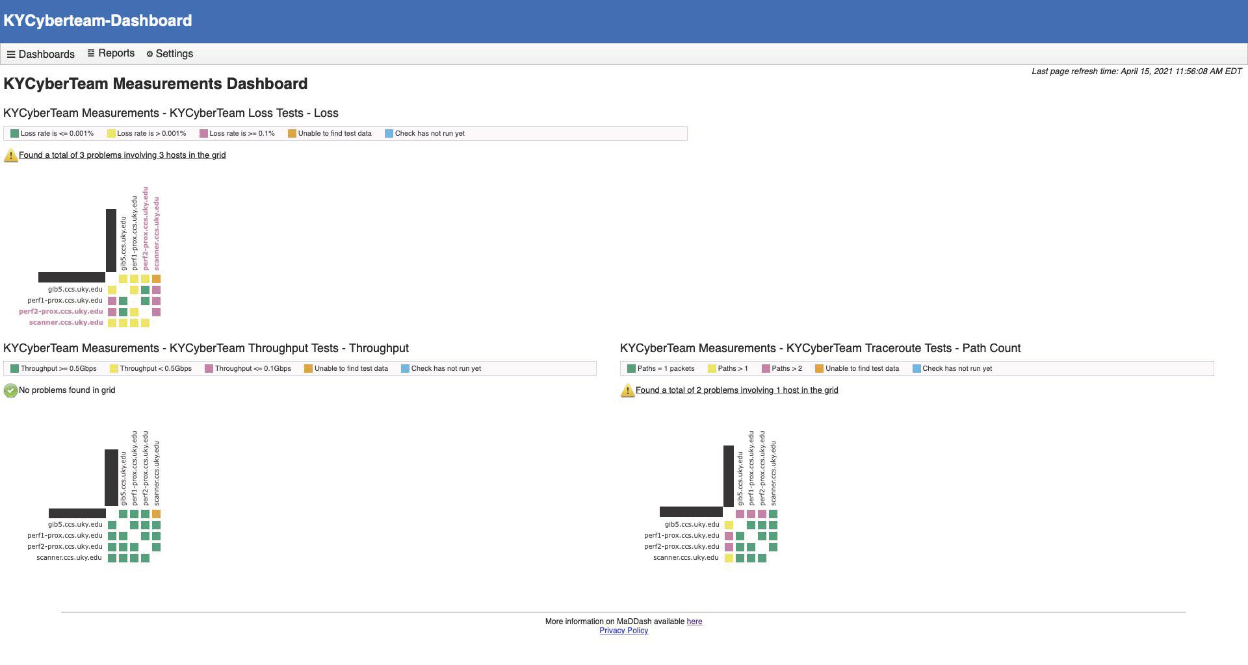Loss grid: click perf2-prox row, perf1-prox column cell
Viewport: 1248px width, 665px height.
pyautogui.click(x=134, y=312)
